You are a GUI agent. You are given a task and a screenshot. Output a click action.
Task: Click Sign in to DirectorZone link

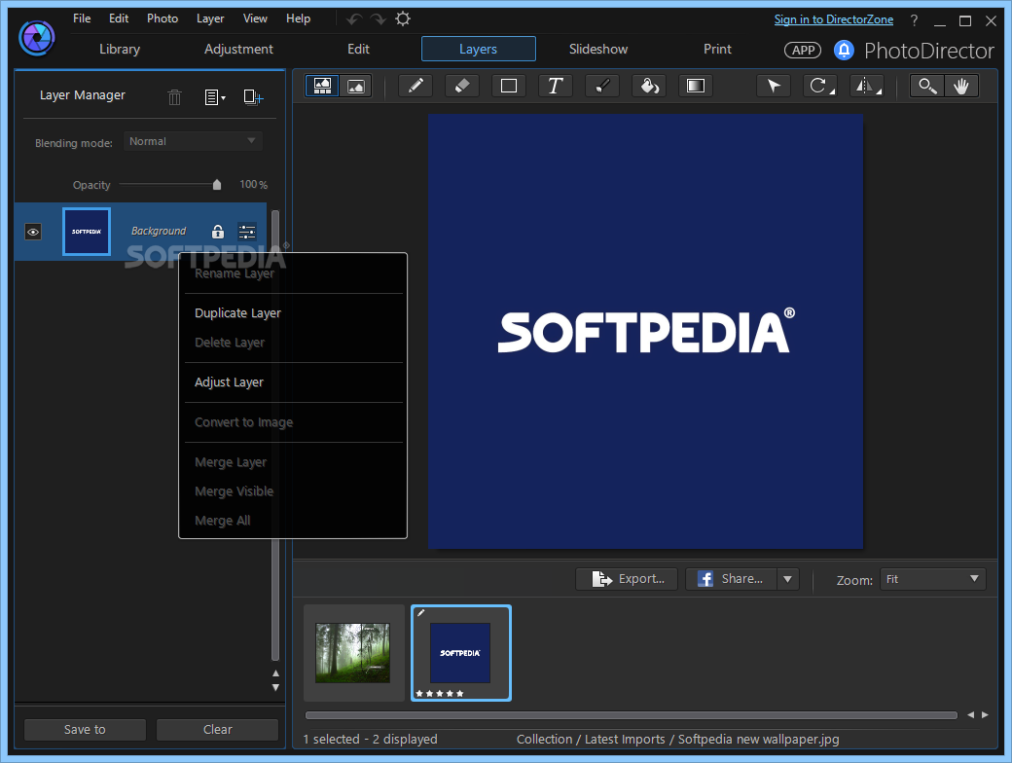click(833, 19)
